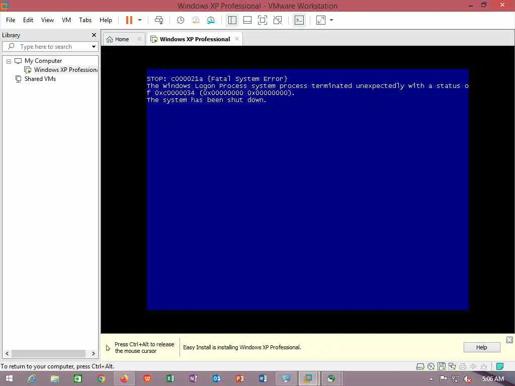Open Outlook from the taskbar
Viewport: 515px width, 386px height.
(x=216, y=378)
